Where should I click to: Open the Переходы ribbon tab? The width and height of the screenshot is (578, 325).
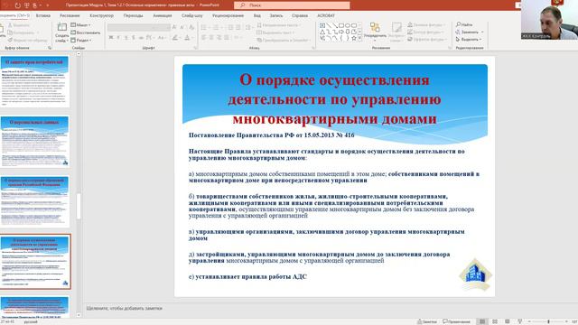133,16
